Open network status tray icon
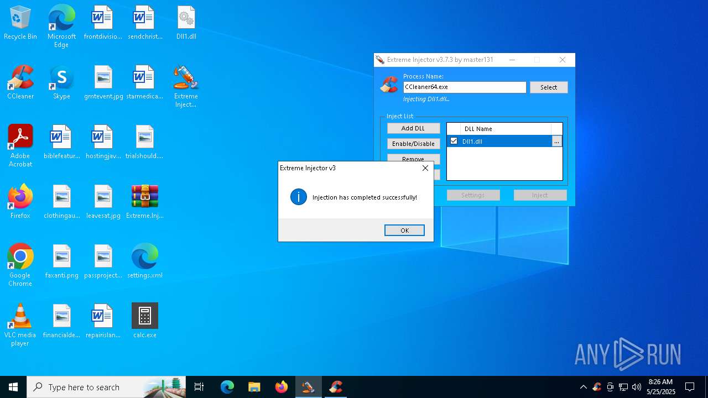Viewport: 708px width, 398px height. pyautogui.click(x=623, y=387)
